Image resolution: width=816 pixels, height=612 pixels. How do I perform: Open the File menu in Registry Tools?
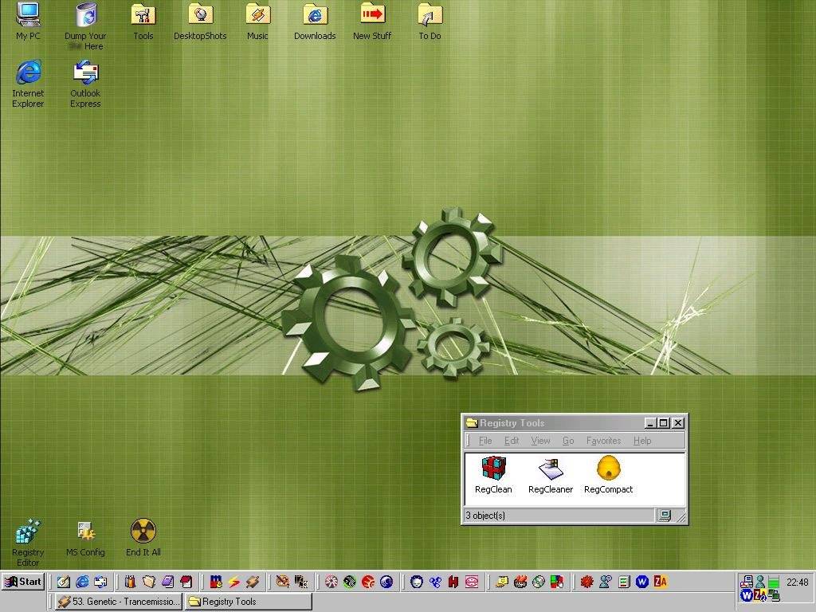[x=485, y=441]
